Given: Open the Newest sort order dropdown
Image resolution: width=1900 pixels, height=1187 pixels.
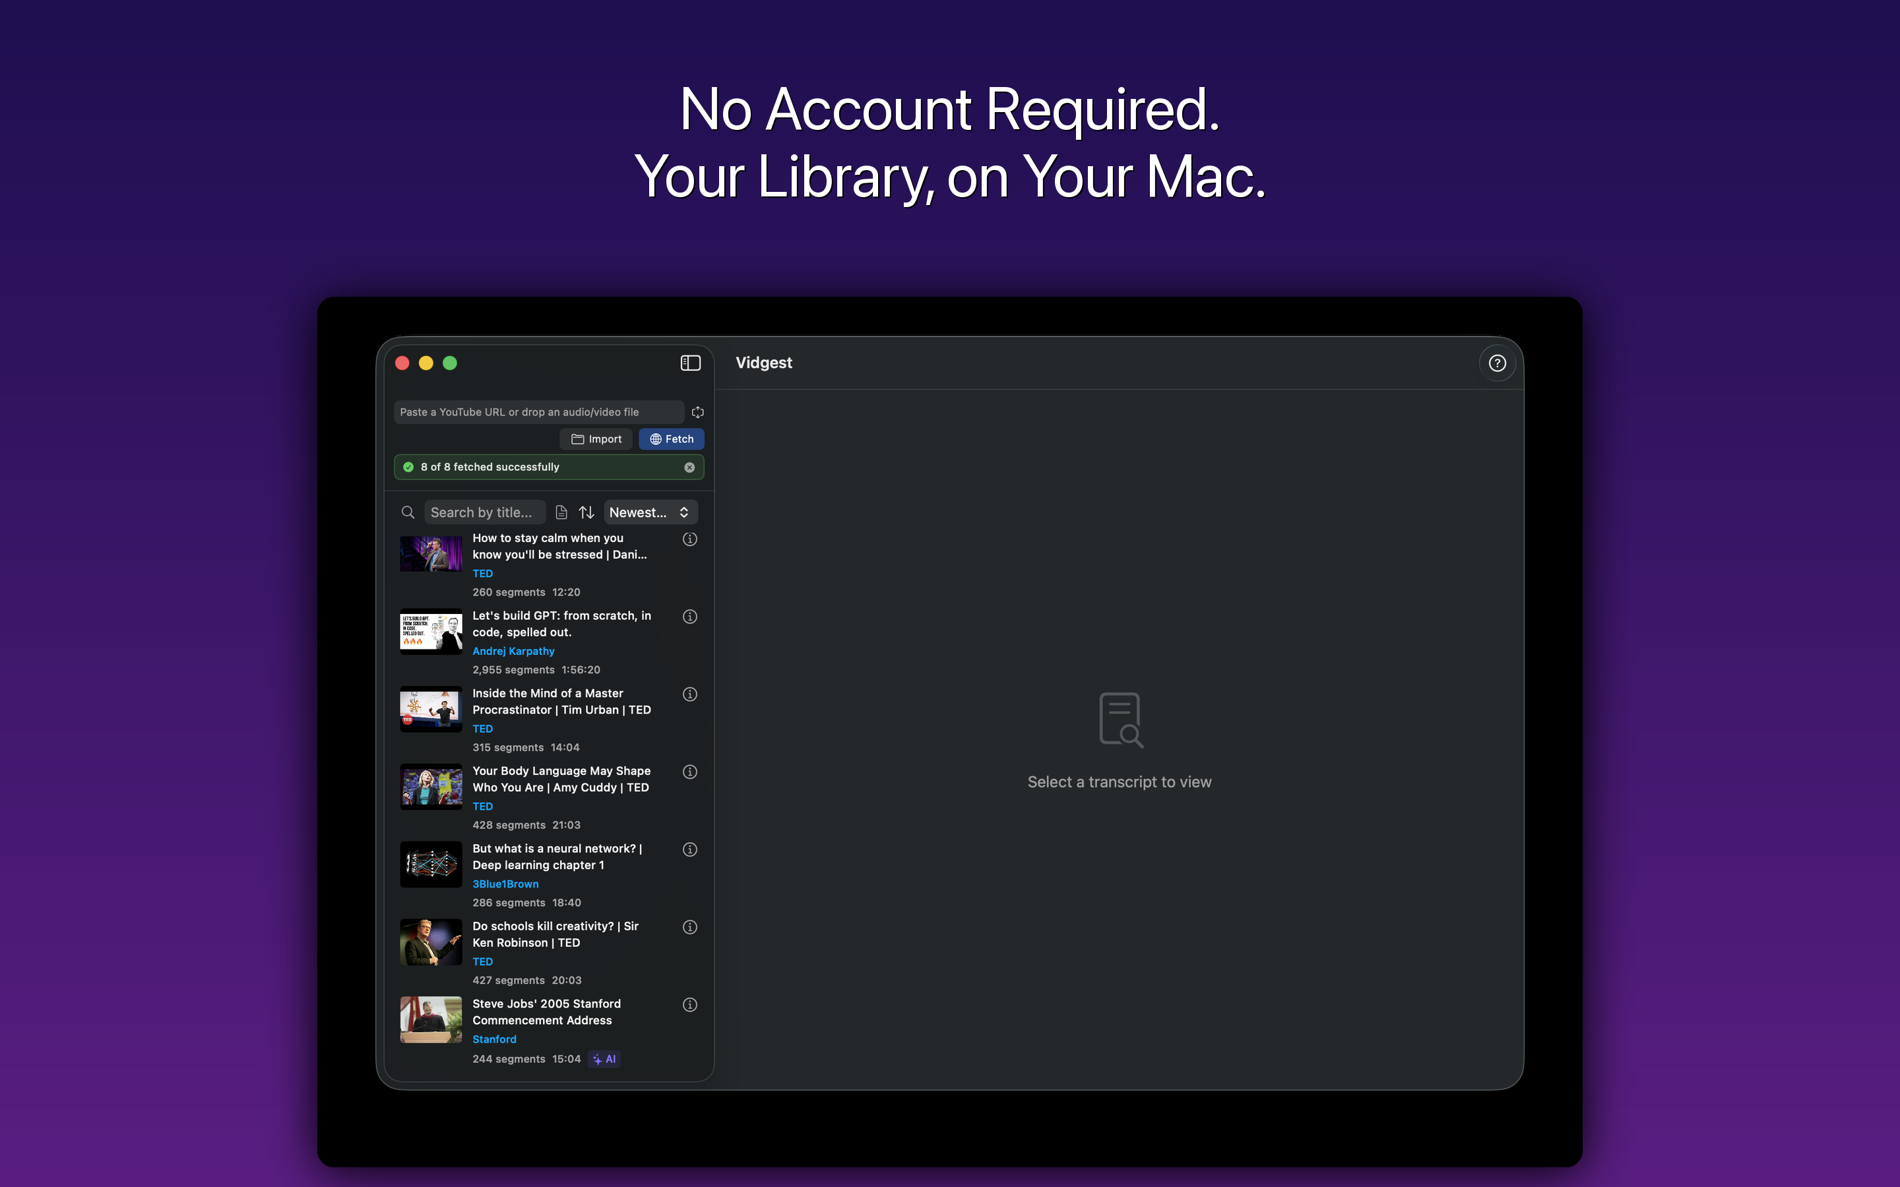Looking at the screenshot, I should (x=650, y=512).
